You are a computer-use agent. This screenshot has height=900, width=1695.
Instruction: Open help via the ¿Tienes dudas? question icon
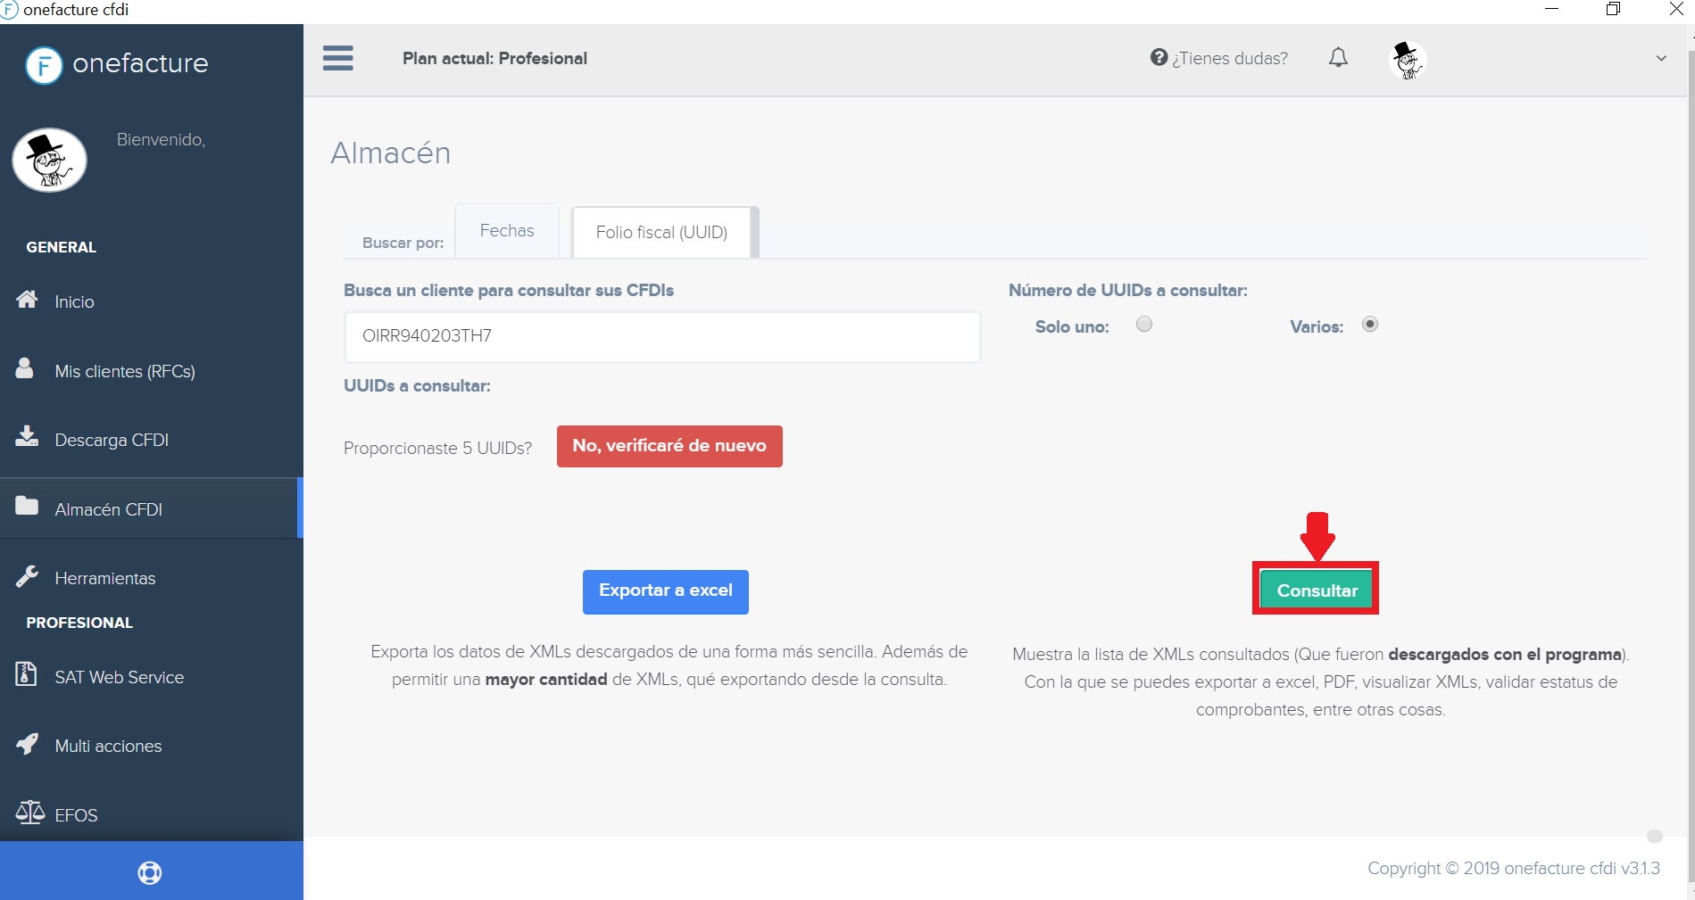coord(1158,57)
